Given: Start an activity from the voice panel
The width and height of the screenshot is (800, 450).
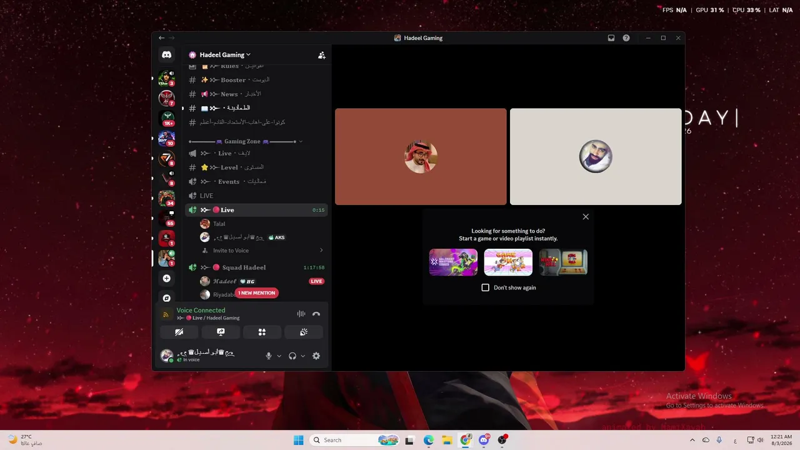Looking at the screenshot, I should [262, 332].
